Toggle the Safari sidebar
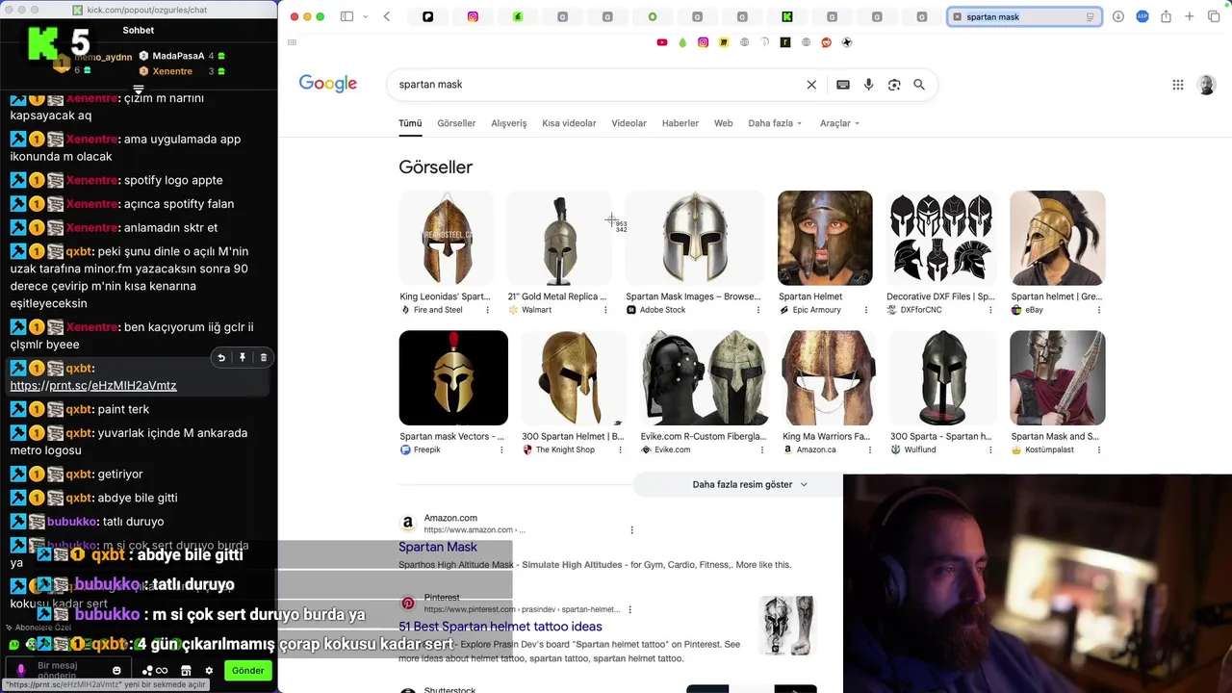Screen dimensions: 1232x693 346,16
